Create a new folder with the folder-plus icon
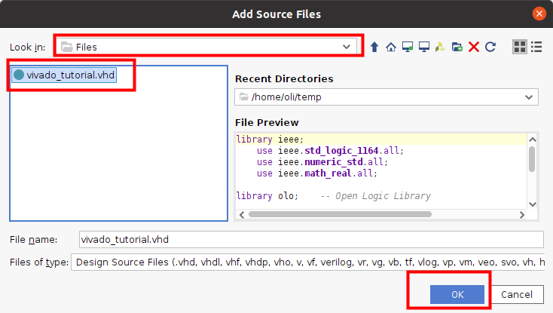 [457, 47]
